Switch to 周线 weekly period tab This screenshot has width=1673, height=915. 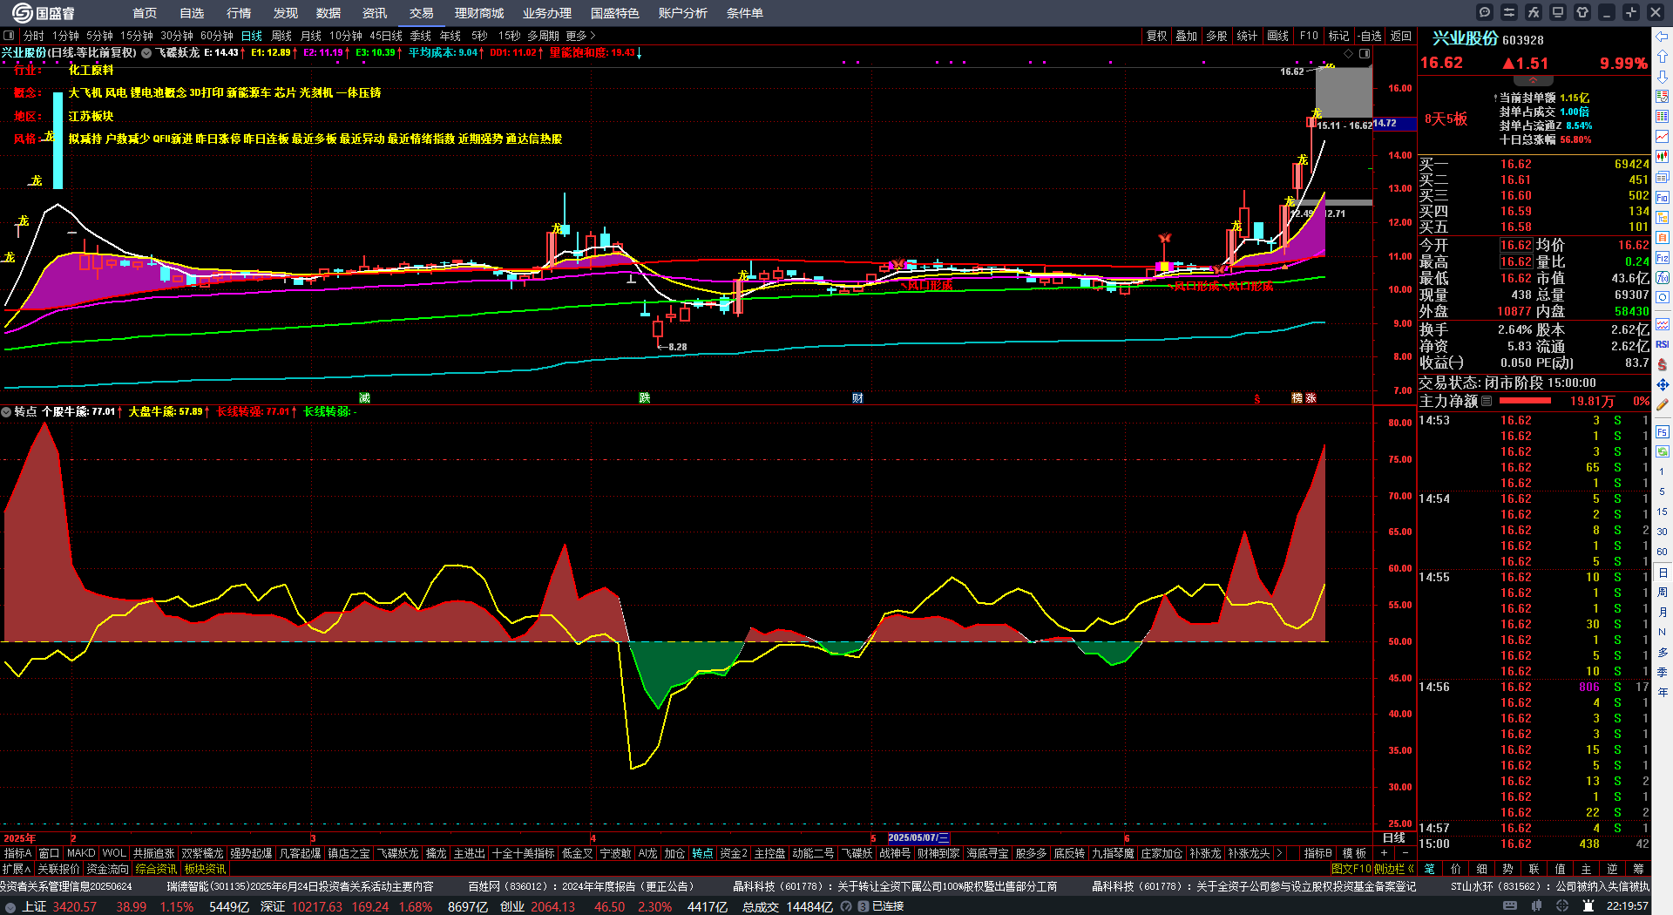tap(281, 36)
